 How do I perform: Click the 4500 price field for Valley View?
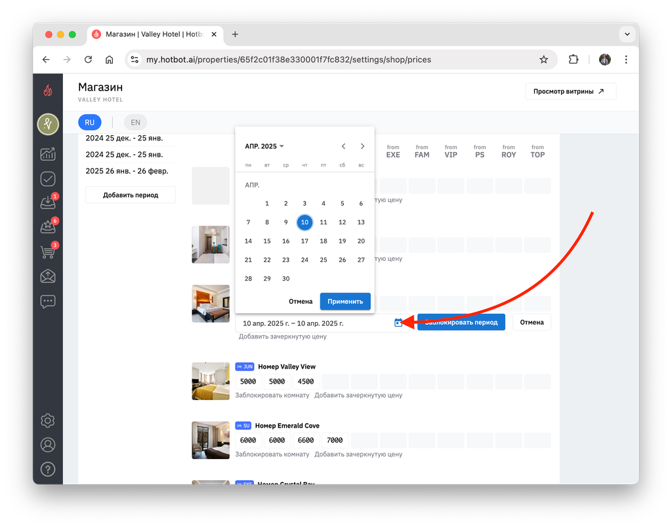click(306, 381)
